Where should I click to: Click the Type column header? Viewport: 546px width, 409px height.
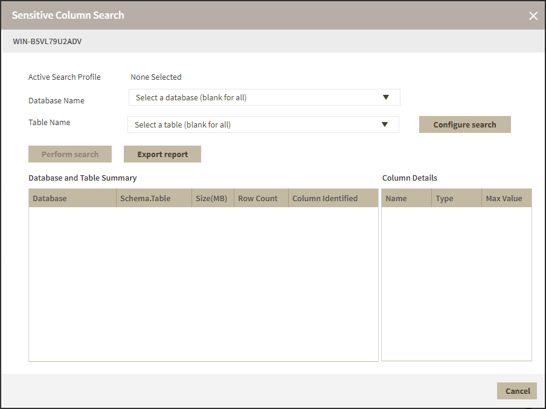point(456,198)
